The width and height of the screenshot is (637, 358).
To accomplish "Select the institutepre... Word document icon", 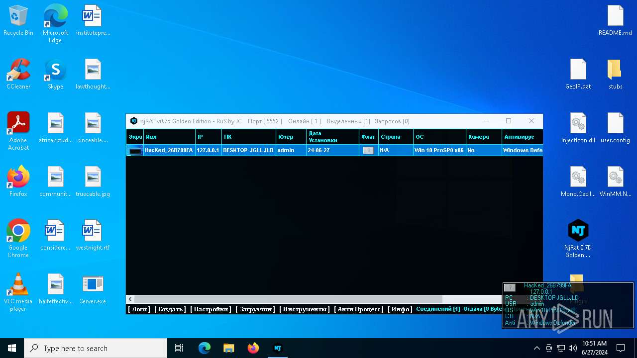I will 93,21.
